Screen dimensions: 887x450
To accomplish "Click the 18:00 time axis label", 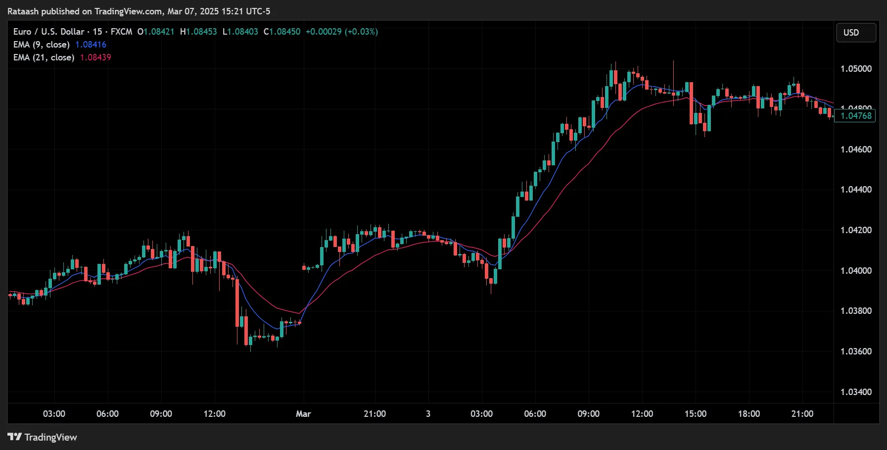I will click(748, 414).
